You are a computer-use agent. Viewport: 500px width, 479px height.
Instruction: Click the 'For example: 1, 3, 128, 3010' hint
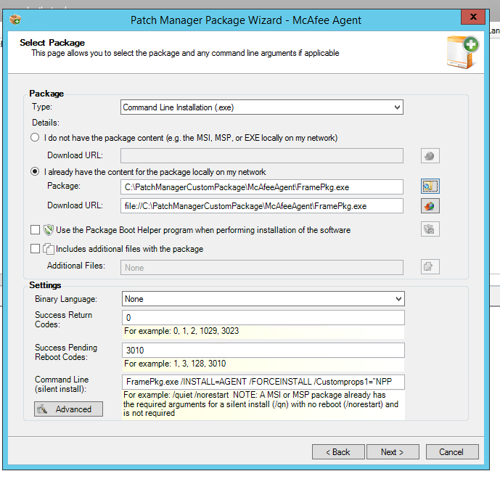point(175,364)
